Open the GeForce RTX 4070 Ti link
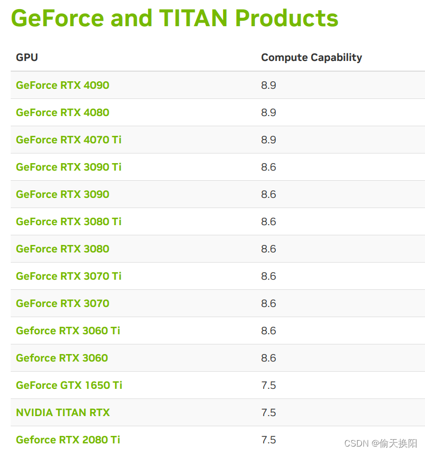425x453 pixels. pyautogui.click(x=69, y=140)
